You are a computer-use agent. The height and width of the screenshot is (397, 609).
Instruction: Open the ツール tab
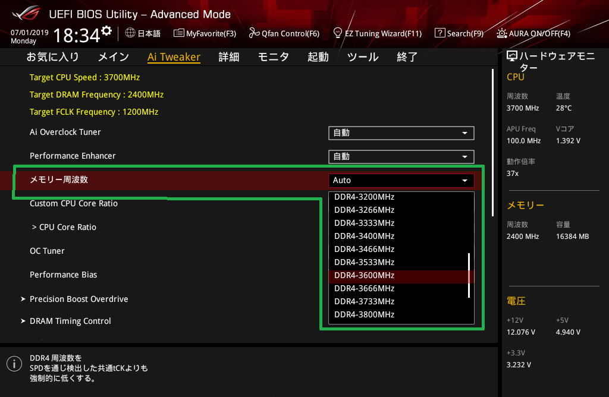click(363, 57)
